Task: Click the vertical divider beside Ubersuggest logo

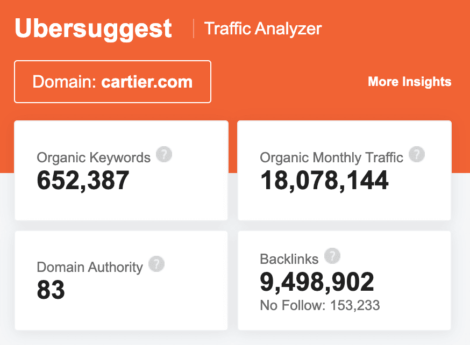Action: tap(194, 28)
